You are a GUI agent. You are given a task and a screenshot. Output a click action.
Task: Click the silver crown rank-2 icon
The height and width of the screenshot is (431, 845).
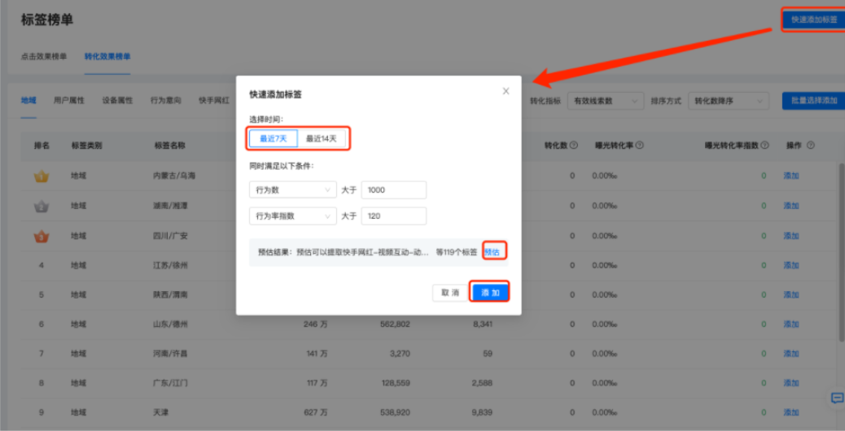pos(42,206)
